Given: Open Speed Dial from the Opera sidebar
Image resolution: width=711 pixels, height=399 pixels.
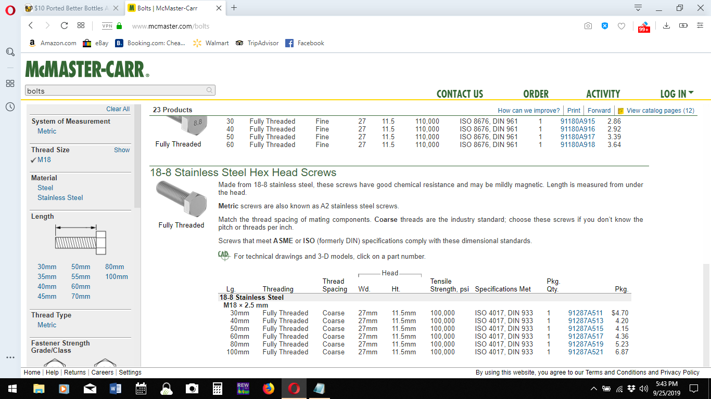Looking at the screenshot, I should click(10, 83).
